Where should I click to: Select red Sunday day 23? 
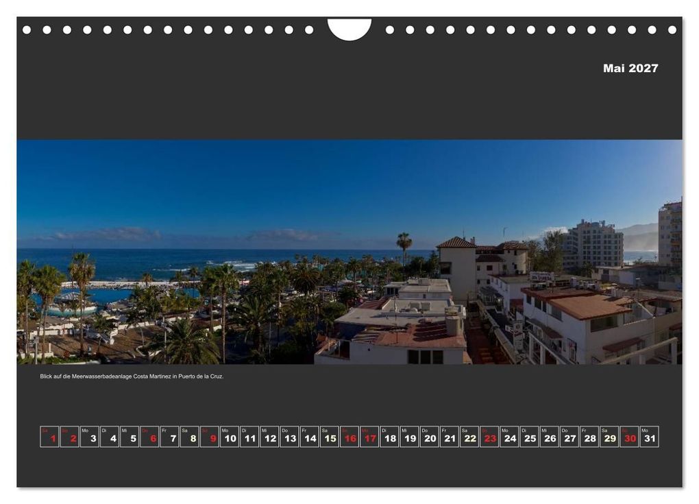click(489, 437)
